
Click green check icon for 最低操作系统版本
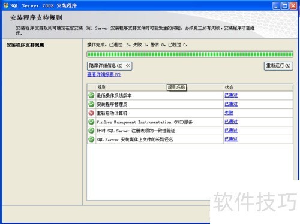click(91, 95)
